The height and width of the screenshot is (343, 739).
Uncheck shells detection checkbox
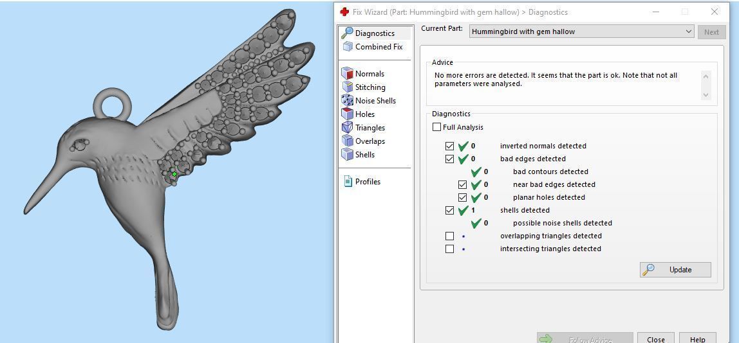tap(449, 210)
